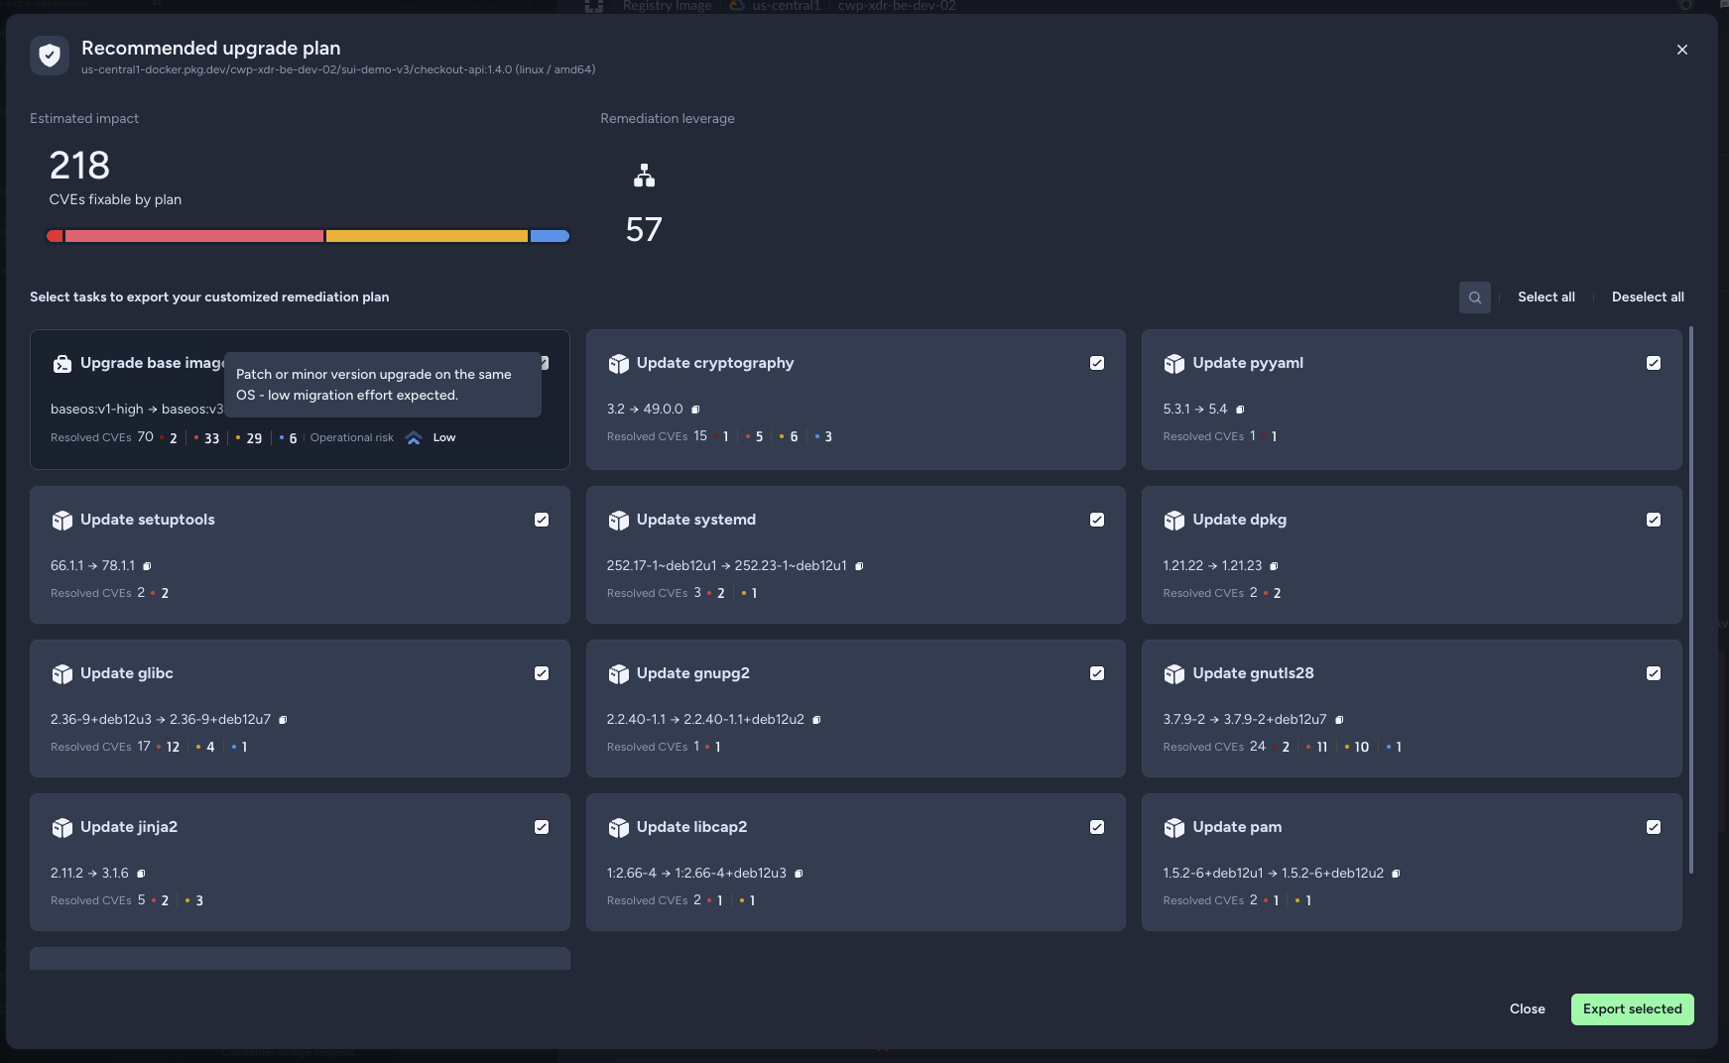Click the yellow medium severity bar segment
This screenshot has height=1063, width=1729.
tap(427, 236)
